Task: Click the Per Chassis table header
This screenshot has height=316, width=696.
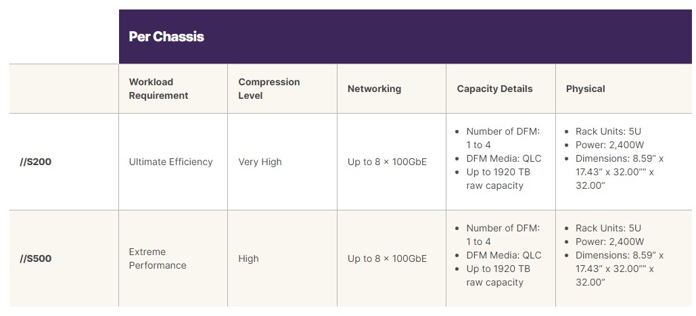Action: pos(166,37)
